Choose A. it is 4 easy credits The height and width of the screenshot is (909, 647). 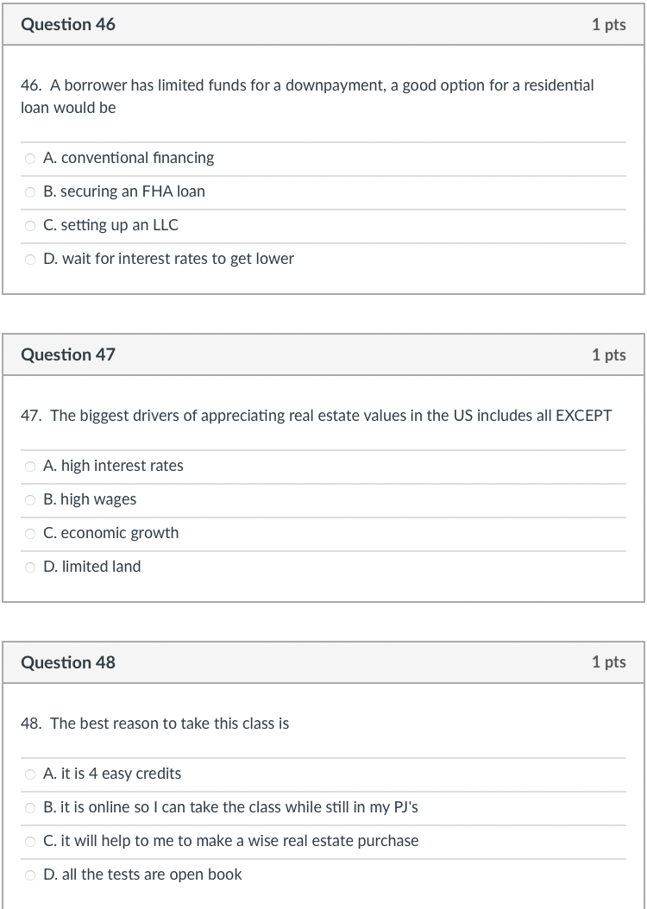[29, 774]
